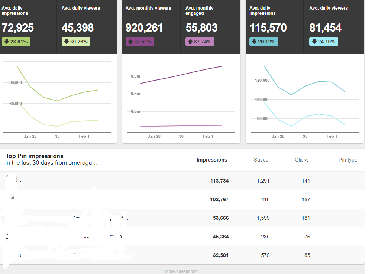The height and width of the screenshot is (274, 375).
Task: Sort table by Saves column
Action: [261, 160]
